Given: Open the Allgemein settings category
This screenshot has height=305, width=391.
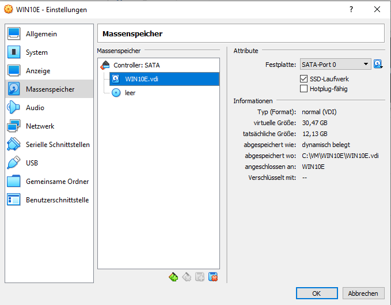Looking at the screenshot, I should [x=49, y=34].
